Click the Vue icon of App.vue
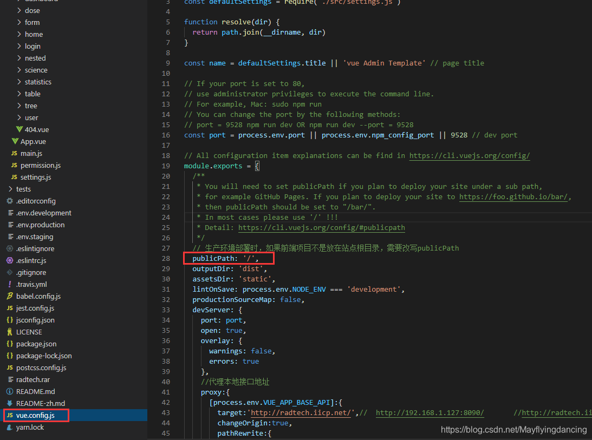The height and width of the screenshot is (440, 592). tap(15, 141)
